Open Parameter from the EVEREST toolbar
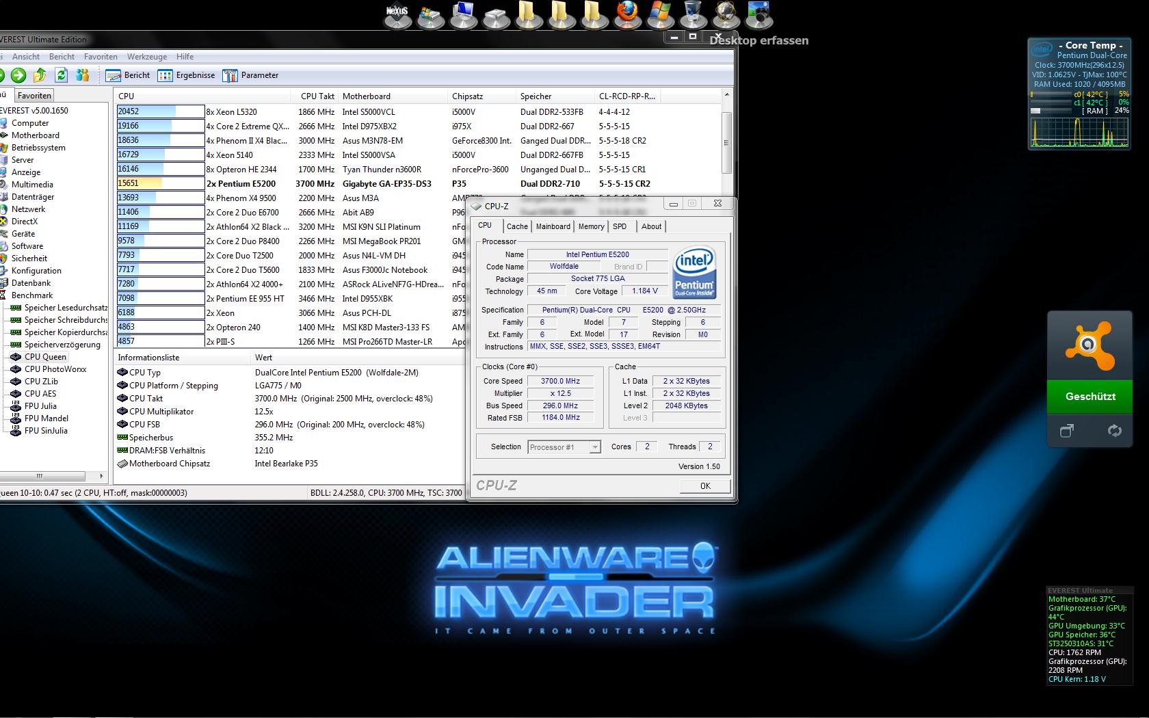Viewport: 1149px width, 718px height. point(250,75)
